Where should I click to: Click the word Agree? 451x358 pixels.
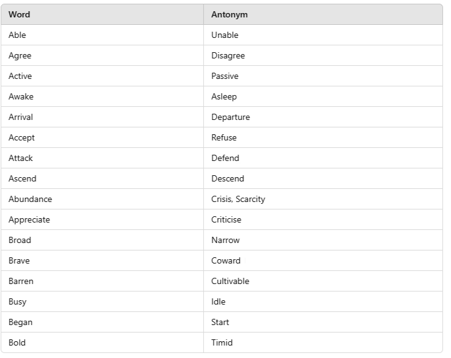[x=20, y=55]
